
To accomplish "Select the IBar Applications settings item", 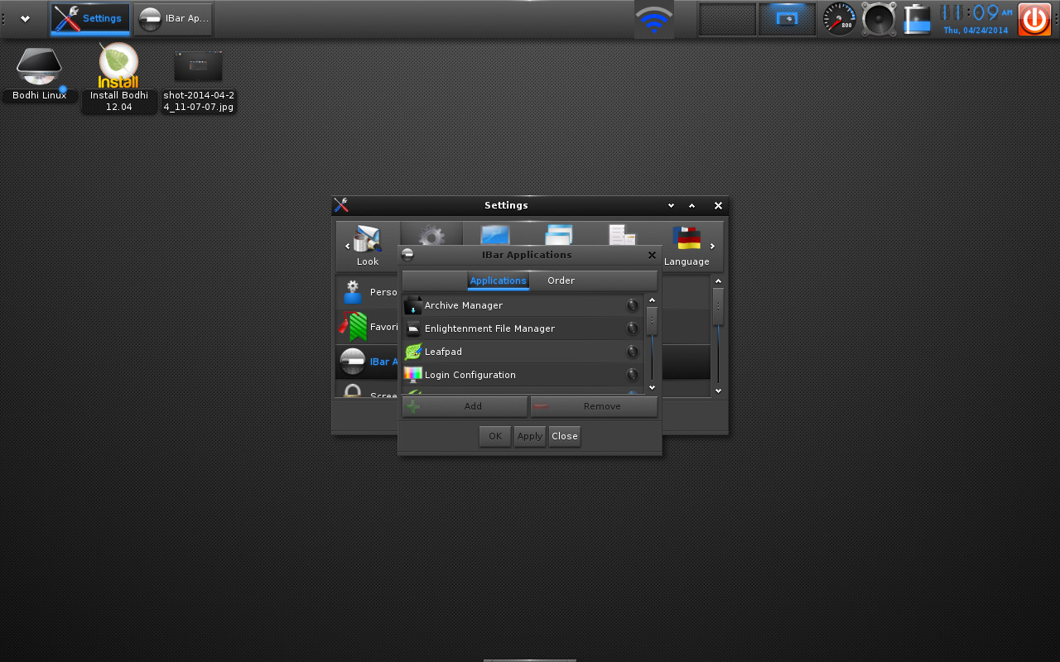I will (368, 362).
